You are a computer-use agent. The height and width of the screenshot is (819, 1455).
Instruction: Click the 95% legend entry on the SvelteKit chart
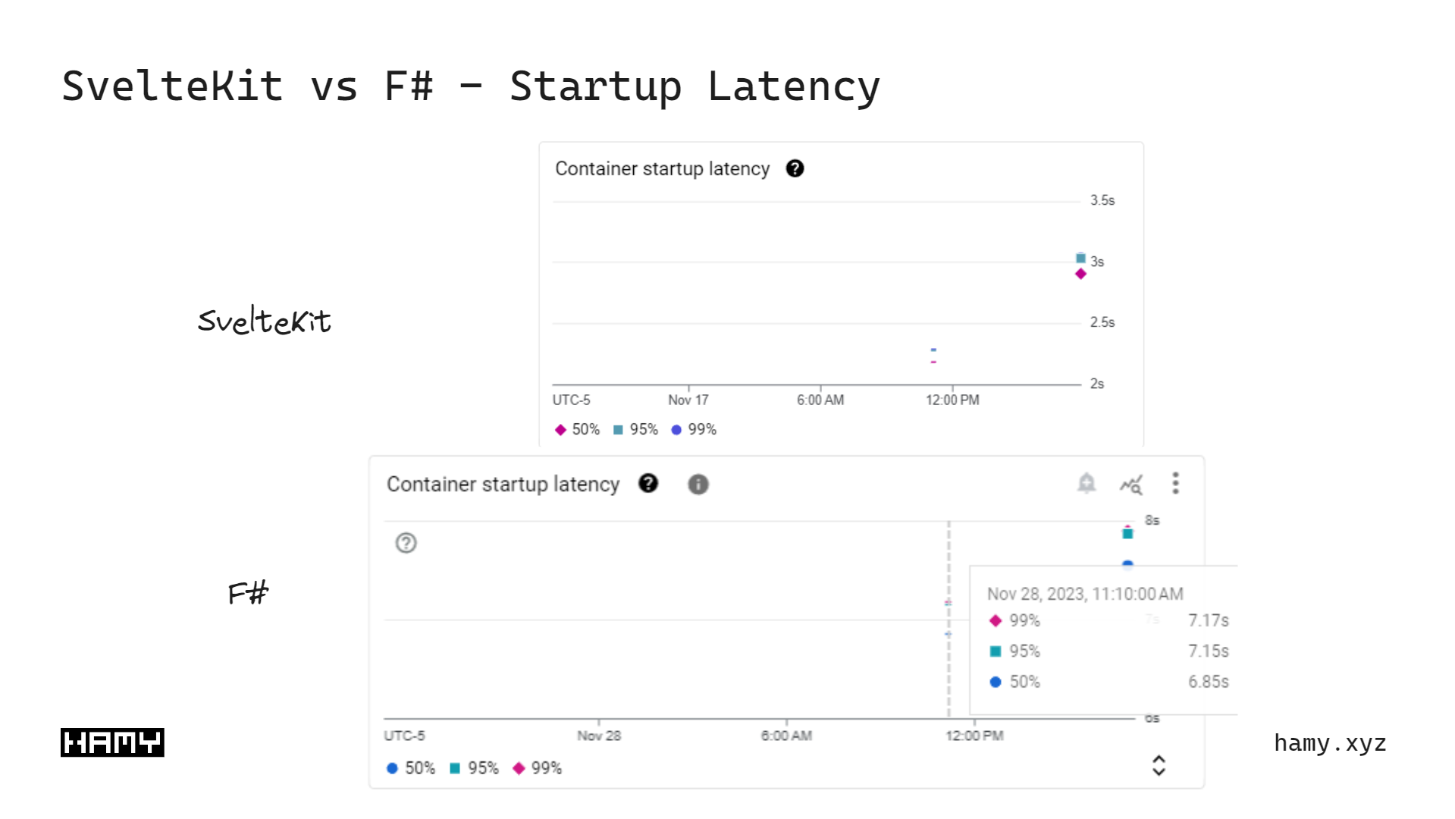(x=635, y=429)
